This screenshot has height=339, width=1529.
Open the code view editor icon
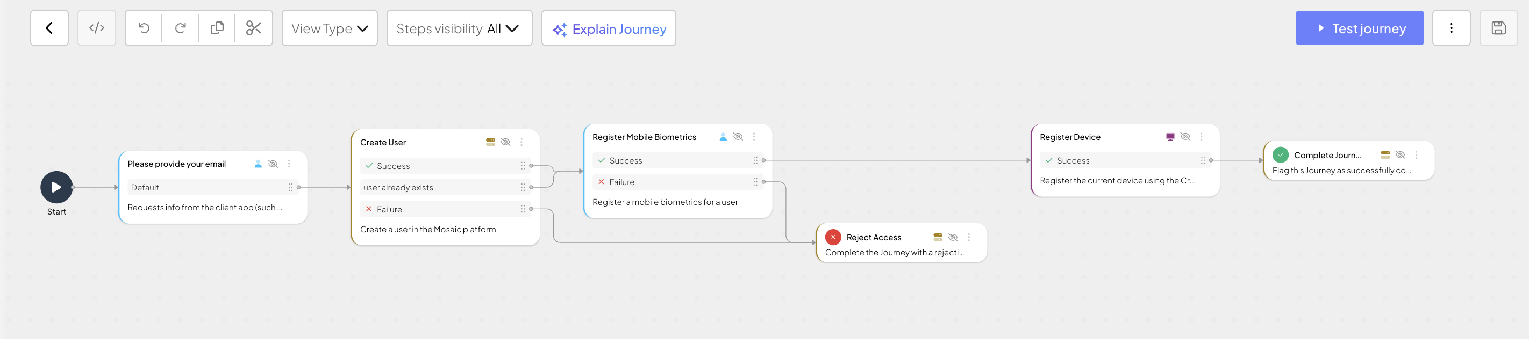click(x=97, y=28)
